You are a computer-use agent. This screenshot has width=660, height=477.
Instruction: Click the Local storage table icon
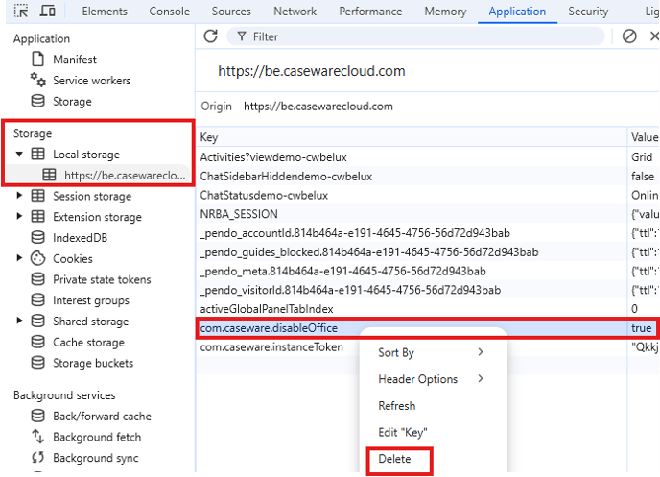[37, 155]
